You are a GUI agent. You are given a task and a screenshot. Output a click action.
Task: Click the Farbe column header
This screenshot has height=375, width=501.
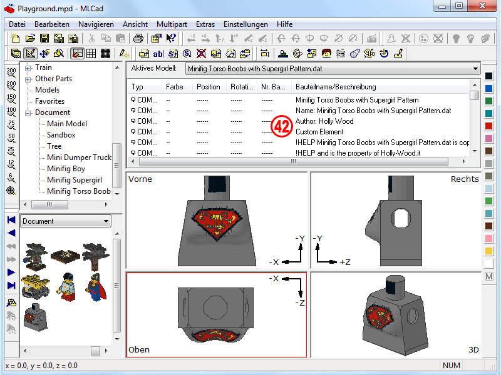point(177,87)
